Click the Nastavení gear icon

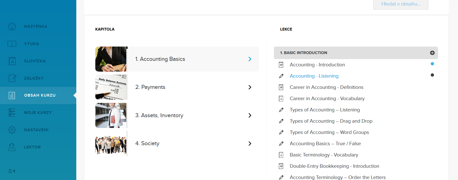point(12,130)
